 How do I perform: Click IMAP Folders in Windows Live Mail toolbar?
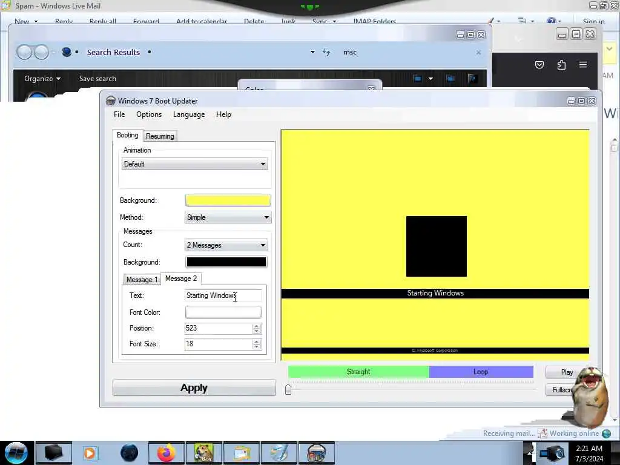[374, 21]
